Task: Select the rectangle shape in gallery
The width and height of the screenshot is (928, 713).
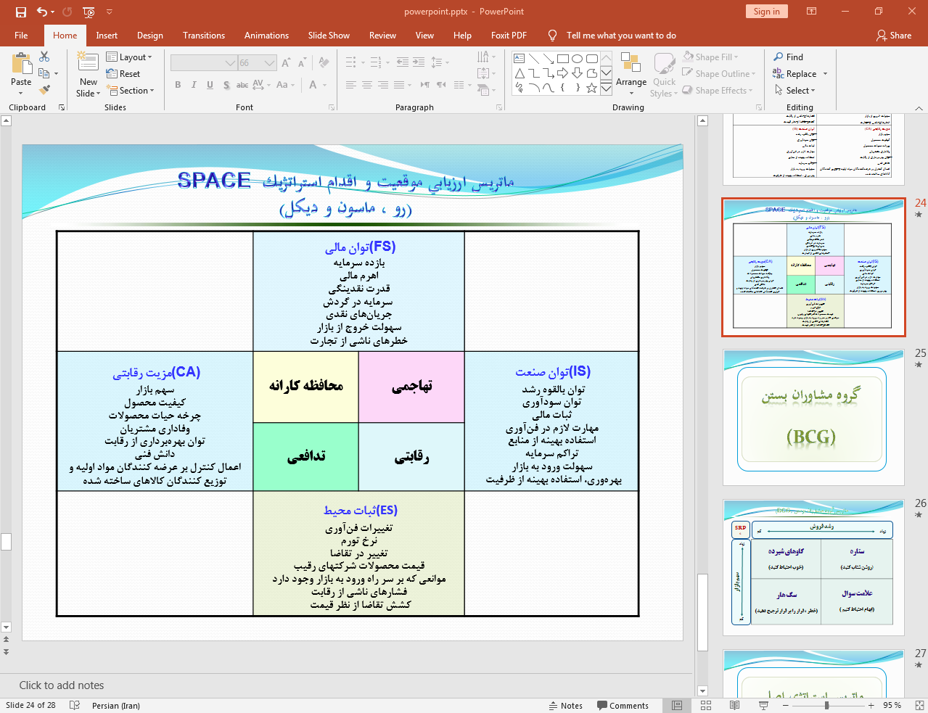Action: click(x=562, y=59)
